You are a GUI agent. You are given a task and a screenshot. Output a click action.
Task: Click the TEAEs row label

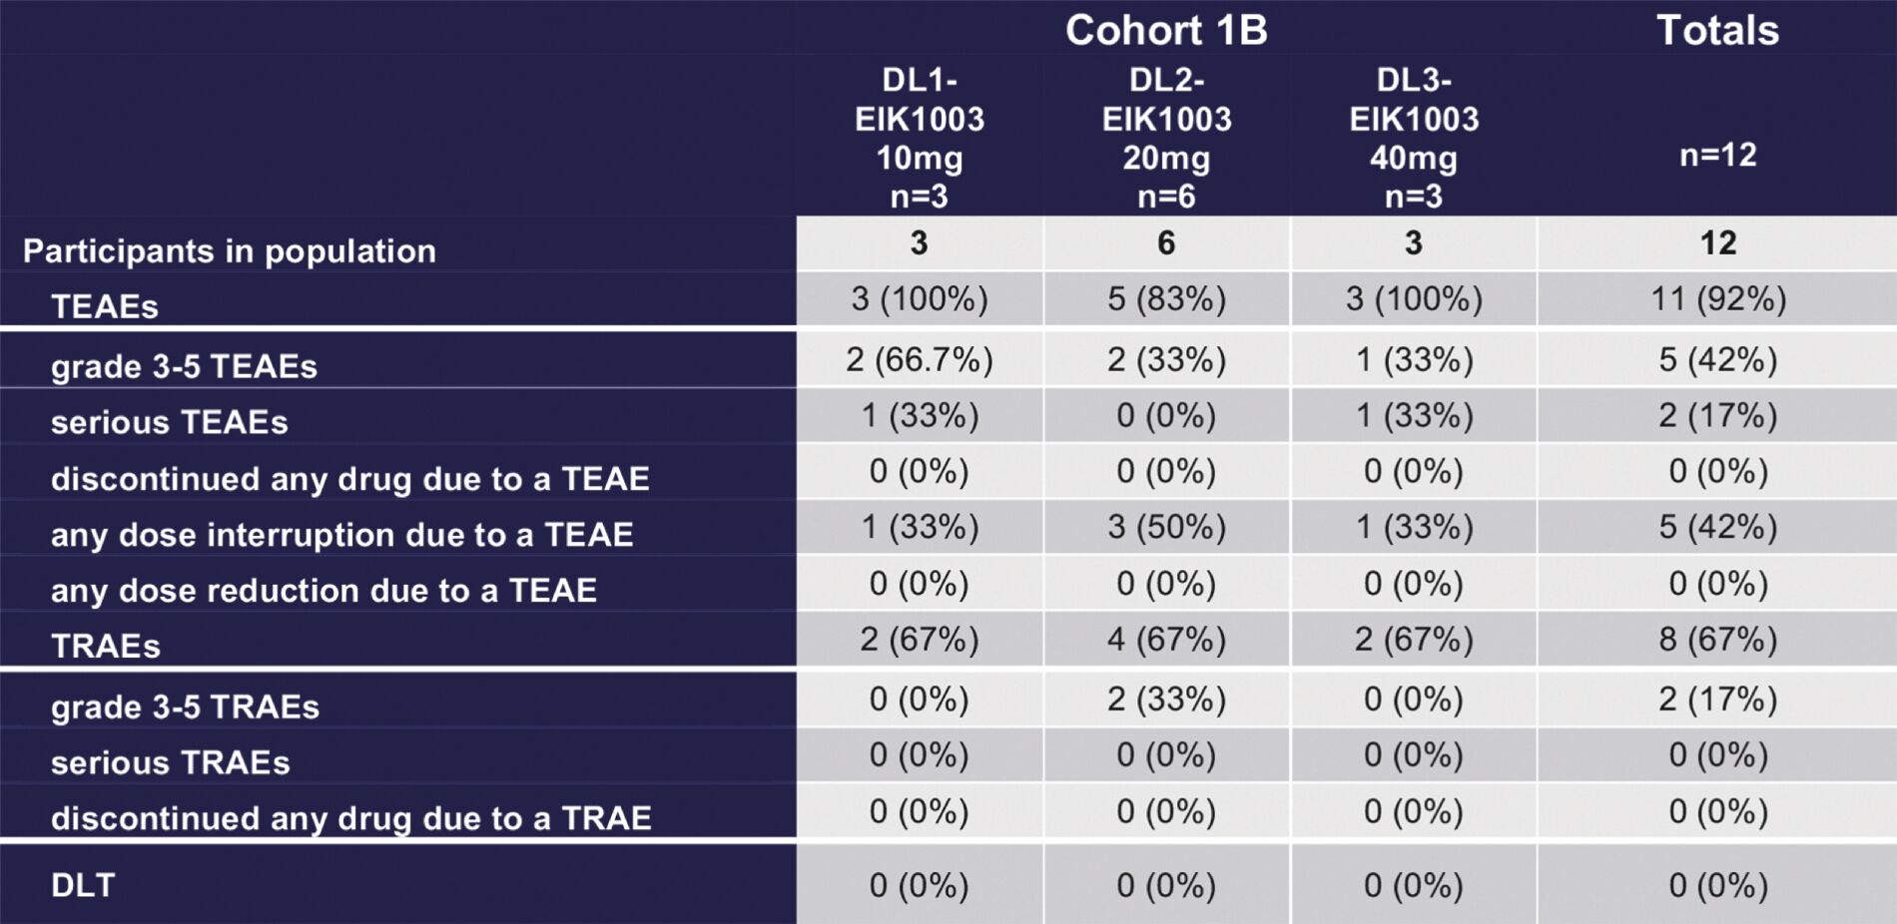tap(105, 306)
